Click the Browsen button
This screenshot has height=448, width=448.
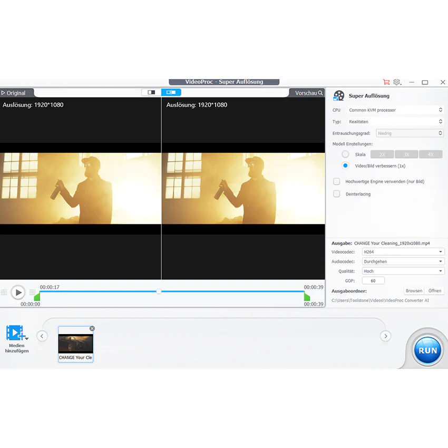coord(414,291)
